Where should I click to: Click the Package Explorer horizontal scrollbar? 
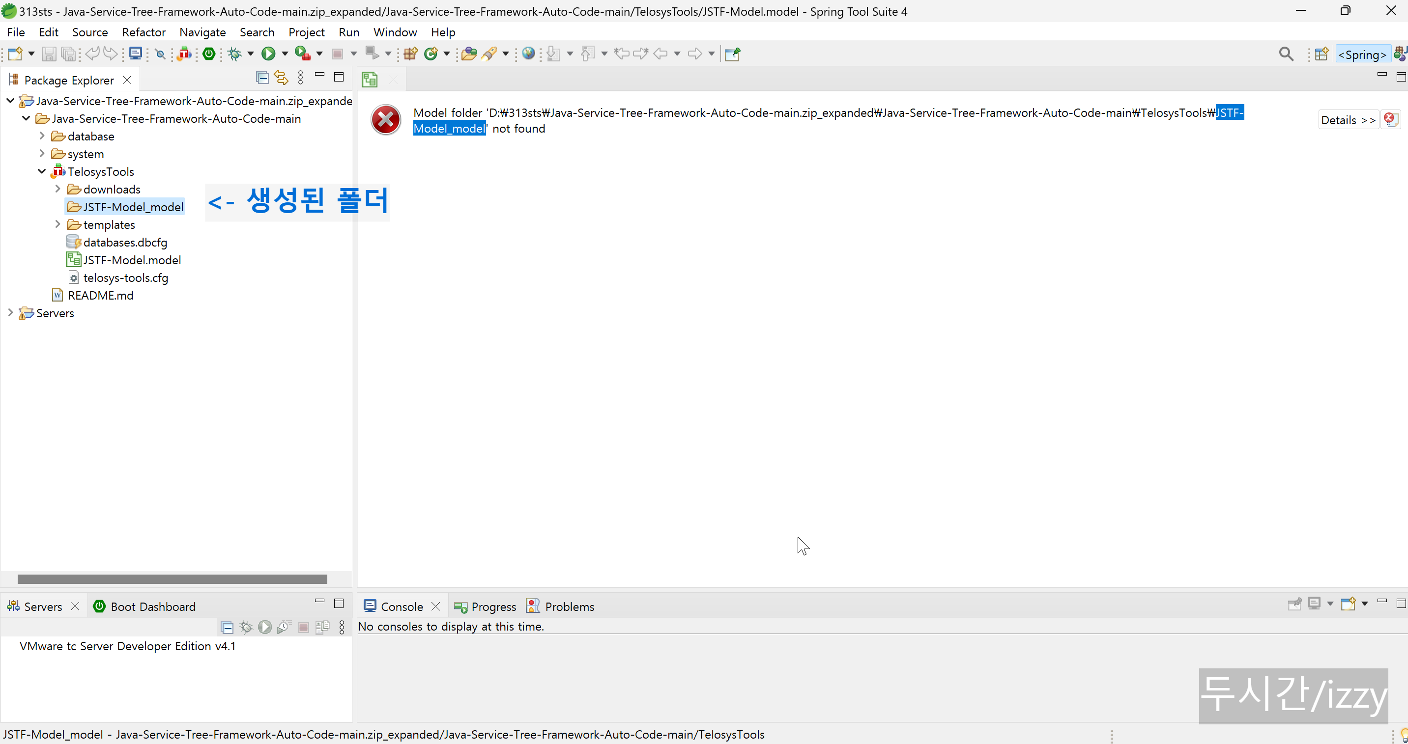click(172, 579)
